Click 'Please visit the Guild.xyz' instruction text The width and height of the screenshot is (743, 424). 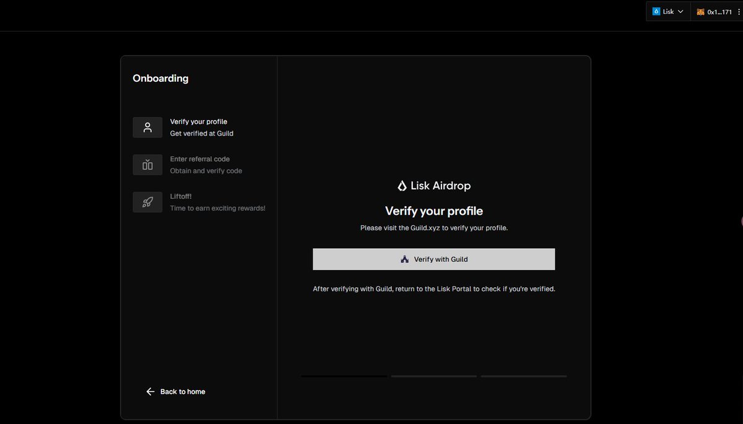[434, 228]
